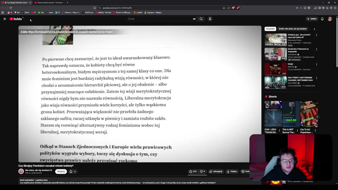Viewport: 338px width, 190px height.
Task: Switch to the Treasure Beach Jamaica tab
Action: (49, 3)
